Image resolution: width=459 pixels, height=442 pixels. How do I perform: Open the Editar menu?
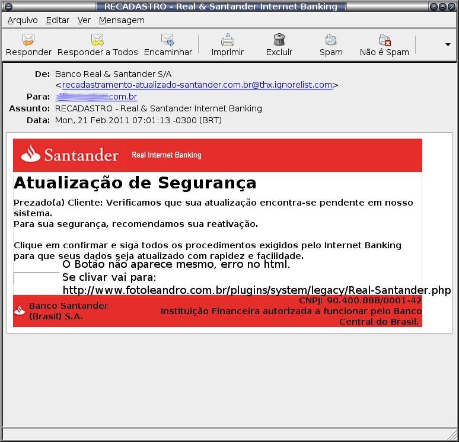coord(58,20)
